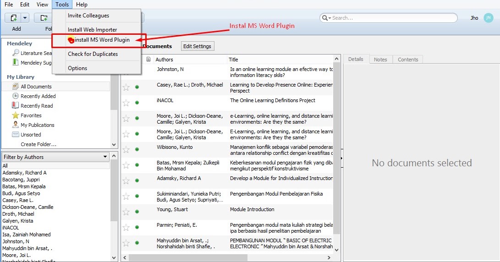Open the View menu
500x262 pixels.
(42, 5)
